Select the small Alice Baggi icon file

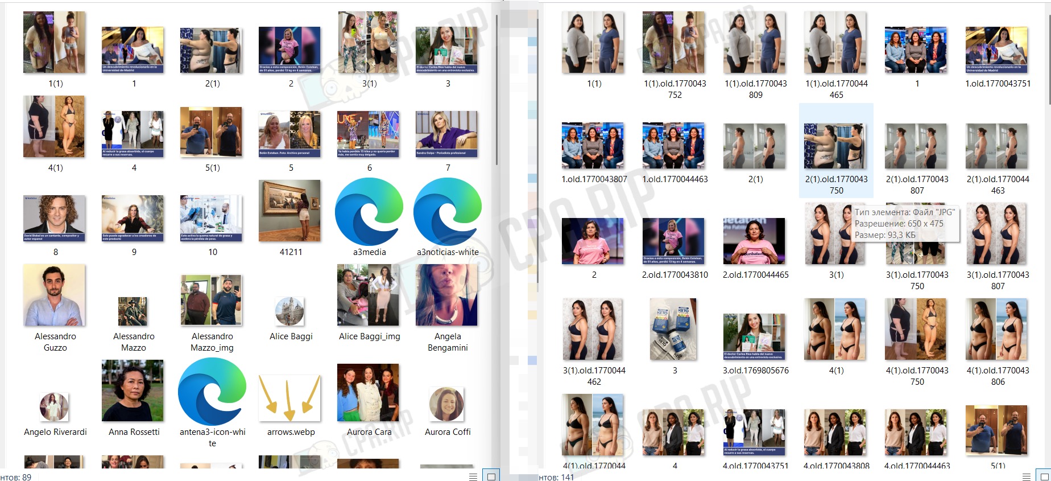click(289, 311)
